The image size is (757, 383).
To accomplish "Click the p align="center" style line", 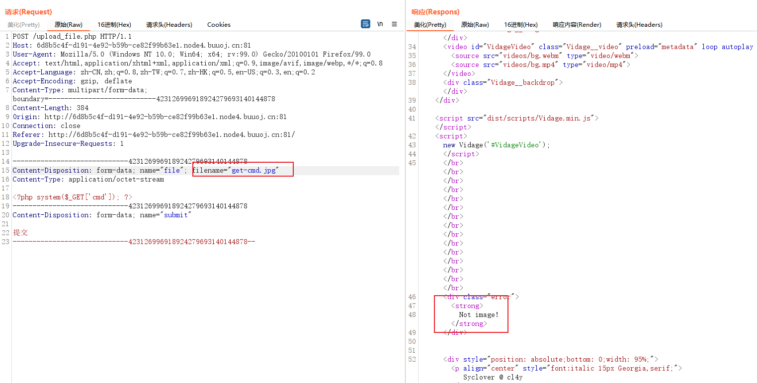I will click(x=566, y=368).
